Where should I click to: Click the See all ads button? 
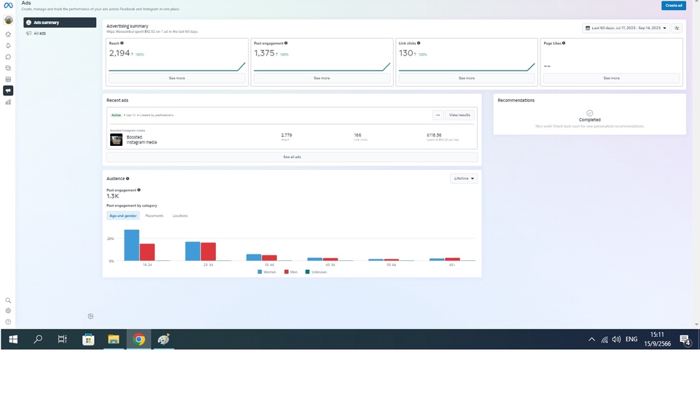point(292,157)
